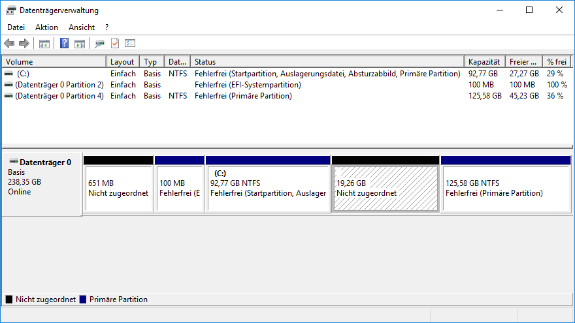Sort by the Freier ... column header
This screenshot has width=575, height=323.
pyautogui.click(x=524, y=62)
